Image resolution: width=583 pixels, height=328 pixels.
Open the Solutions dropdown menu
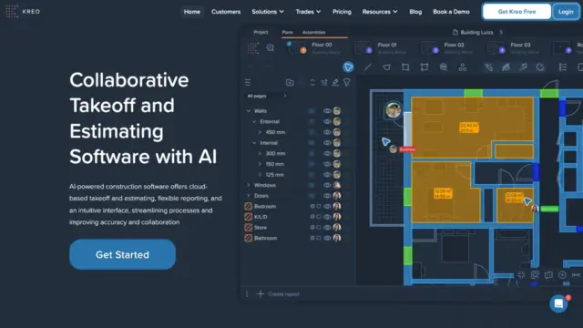click(268, 12)
